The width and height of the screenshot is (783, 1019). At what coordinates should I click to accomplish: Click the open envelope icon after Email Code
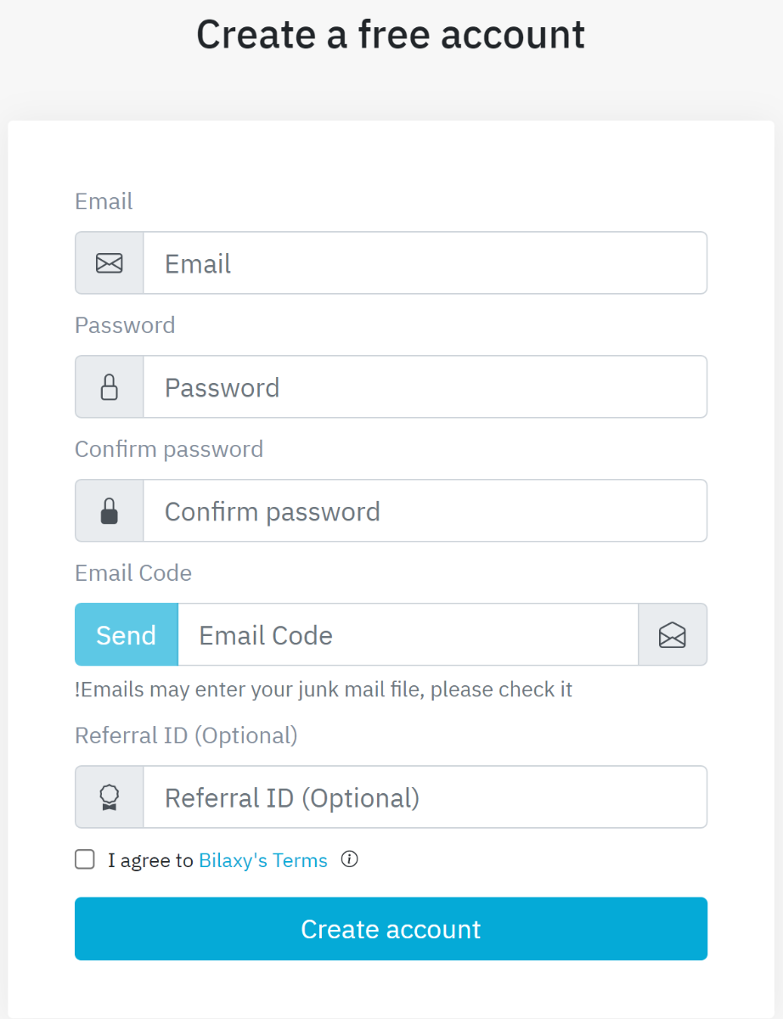tap(672, 635)
